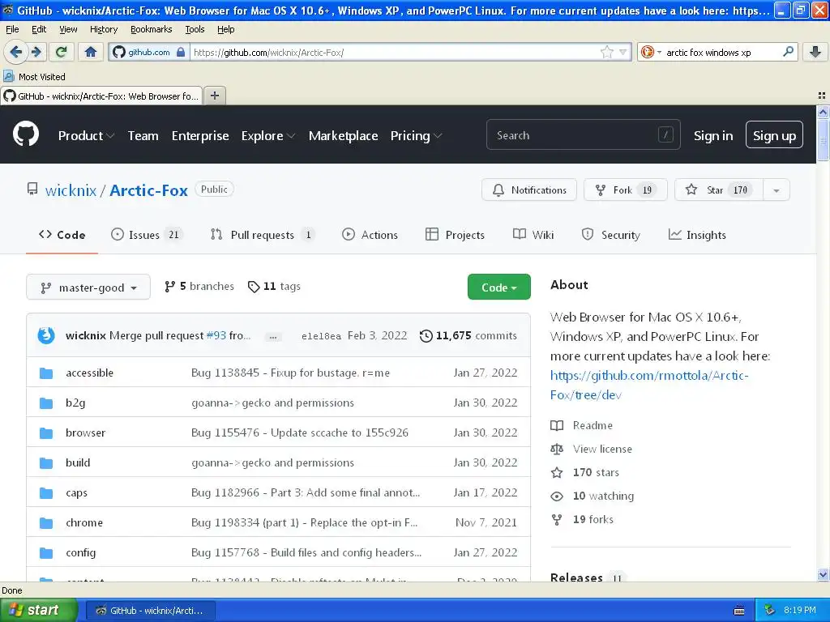Click the watching eye icon in About
830x622 pixels.
coord(557,496)
